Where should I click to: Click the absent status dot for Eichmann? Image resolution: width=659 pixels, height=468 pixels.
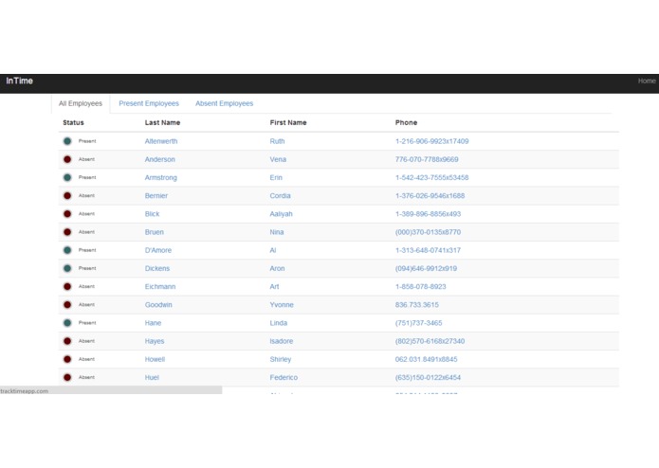67,287
